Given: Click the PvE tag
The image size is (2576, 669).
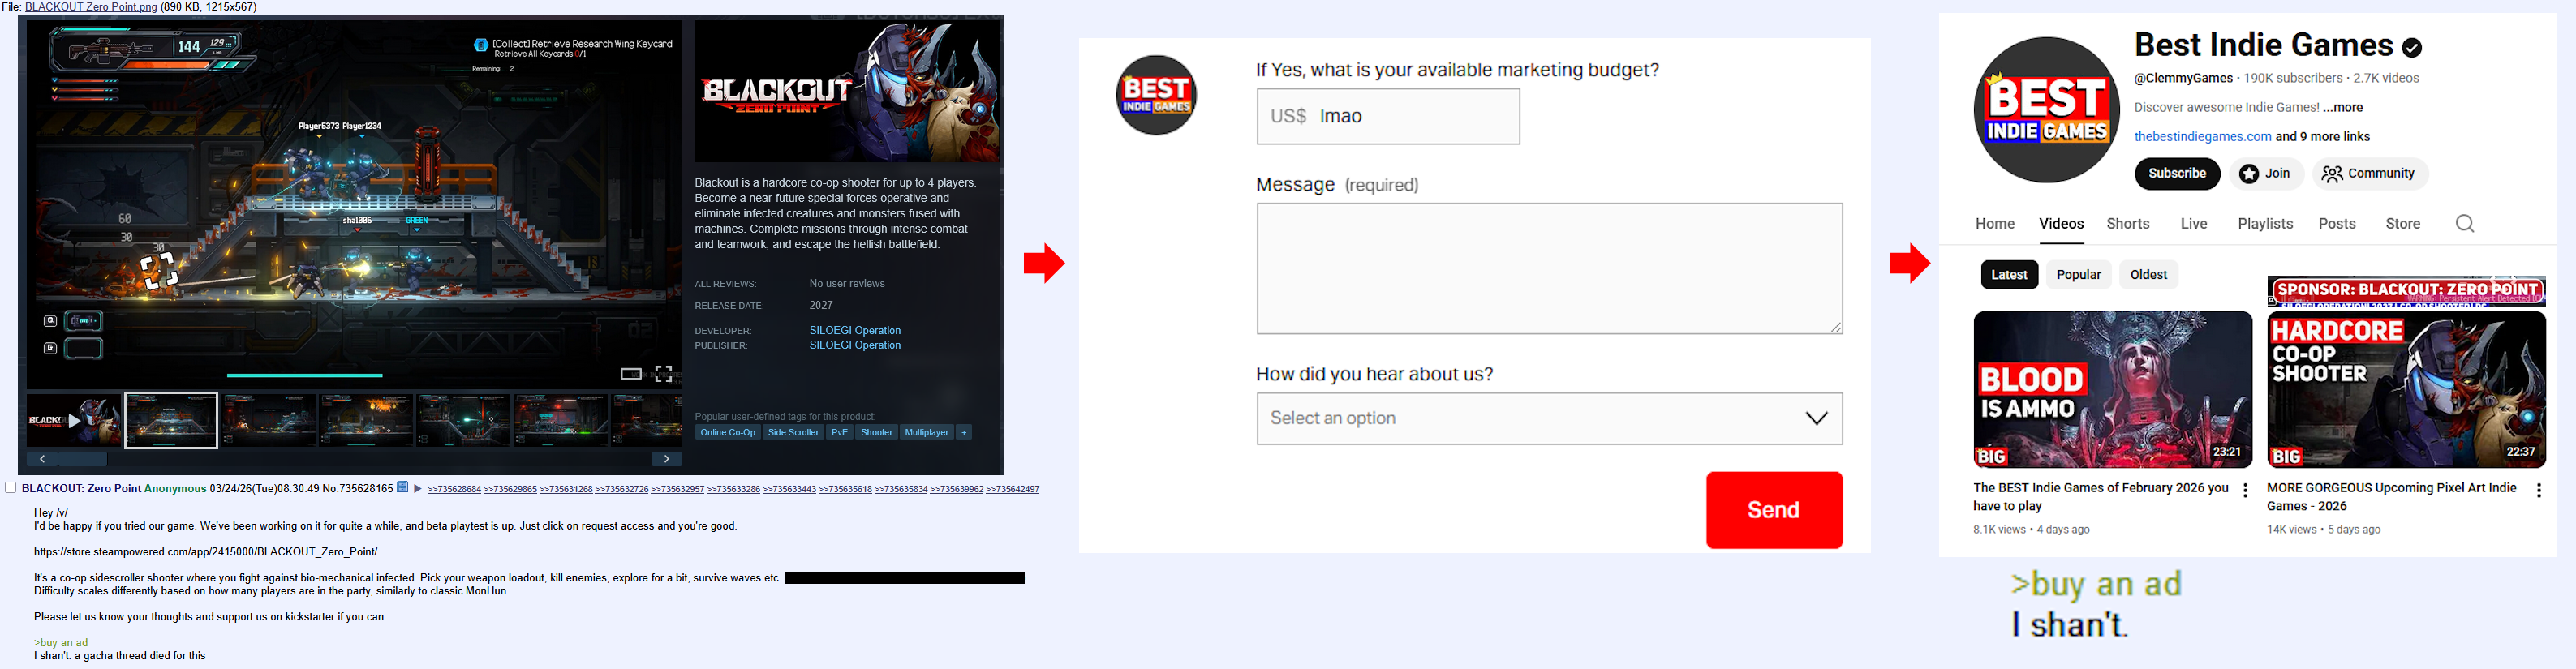Looking at the screenshot, I should [x=840, y=433].
